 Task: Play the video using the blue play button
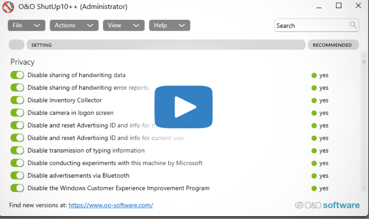click(x=183, y=107)
